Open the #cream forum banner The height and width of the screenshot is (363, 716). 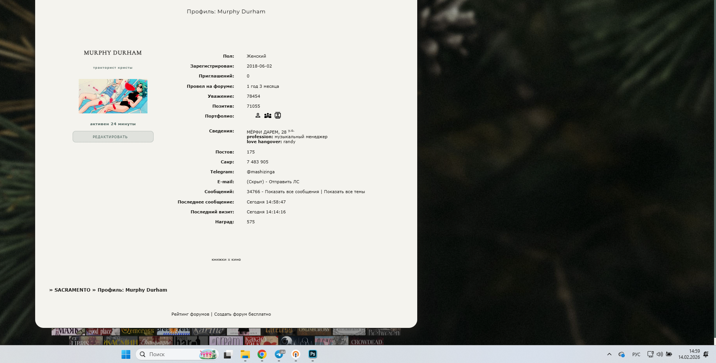226,340
